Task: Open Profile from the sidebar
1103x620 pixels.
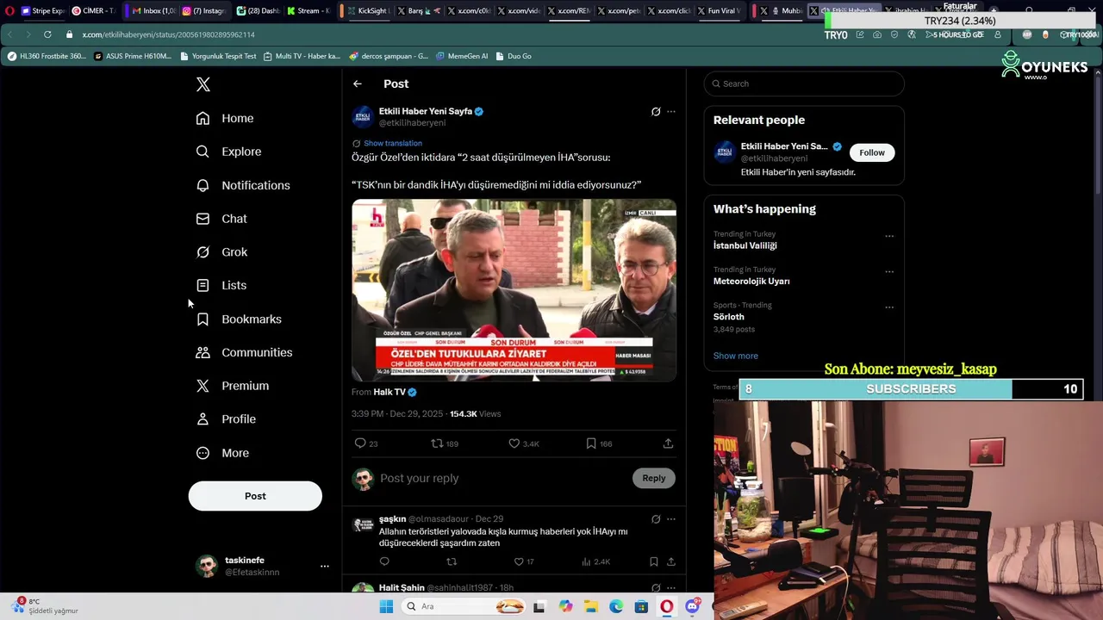Action: (x=226, y=419)
